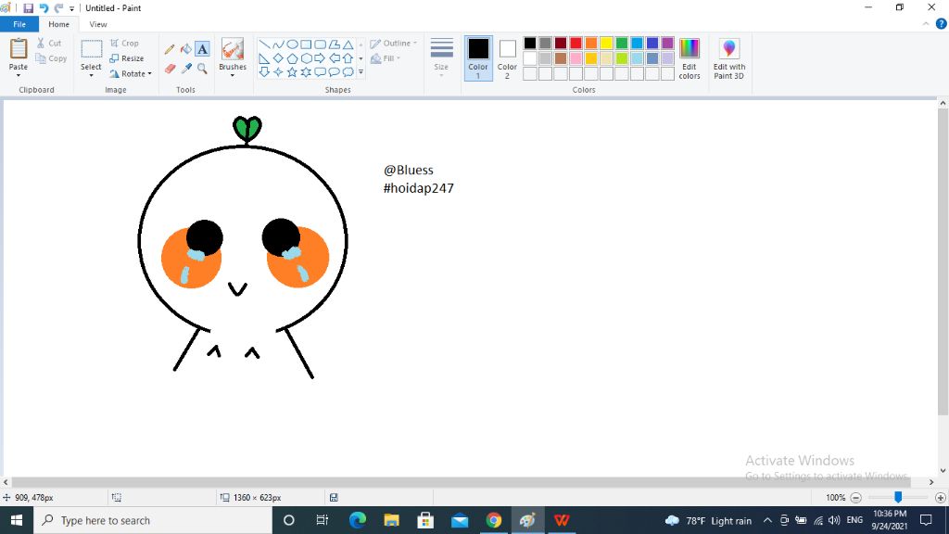The height and width of the screenshot is (534, 949).
Task: Choose the Curve shape
Action: click(x=278, y=44)
